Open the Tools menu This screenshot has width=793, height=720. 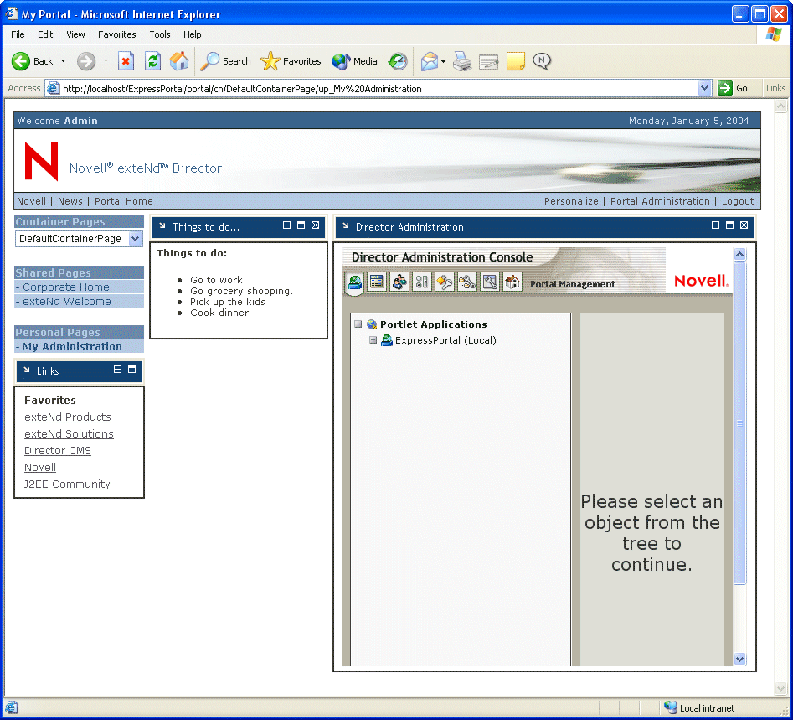(159, 34)
